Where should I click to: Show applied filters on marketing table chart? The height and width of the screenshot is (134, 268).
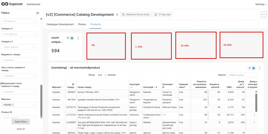(252, 68)
